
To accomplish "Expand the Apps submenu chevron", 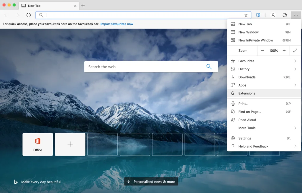I will [295, 85].
